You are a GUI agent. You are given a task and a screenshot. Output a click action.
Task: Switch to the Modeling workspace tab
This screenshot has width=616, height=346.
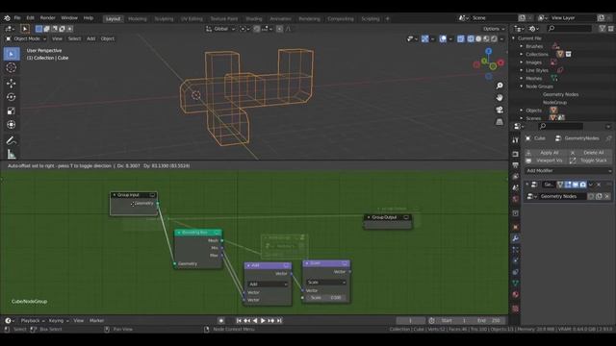pos(137,19)
